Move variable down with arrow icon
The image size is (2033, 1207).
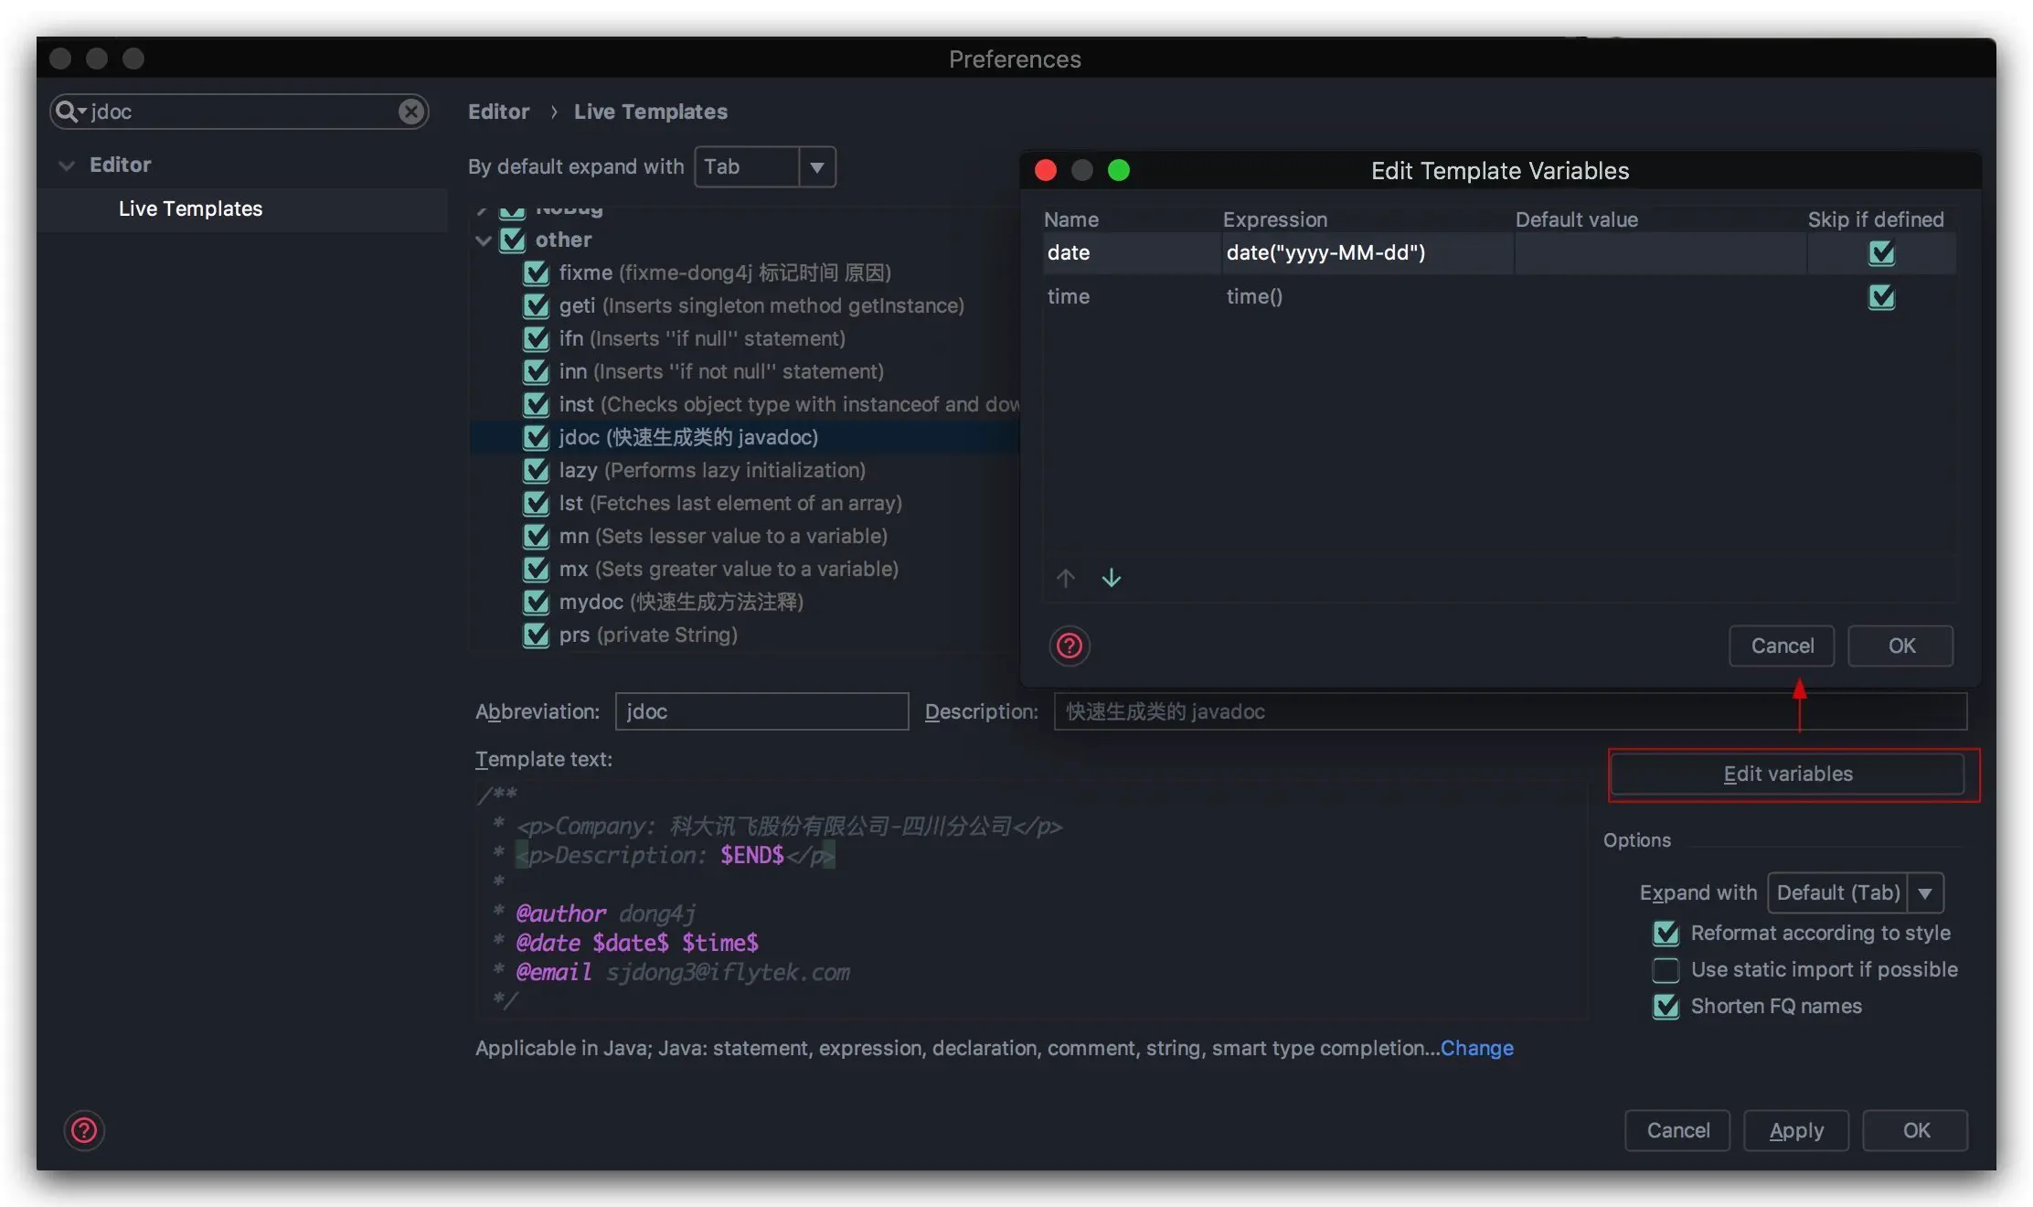pyautogui.click(x=1111, y=578)
